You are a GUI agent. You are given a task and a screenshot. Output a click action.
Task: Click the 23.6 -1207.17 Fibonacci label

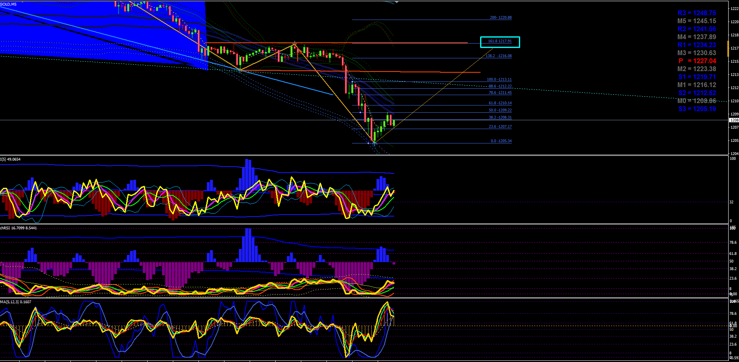[x=500, y=127]
